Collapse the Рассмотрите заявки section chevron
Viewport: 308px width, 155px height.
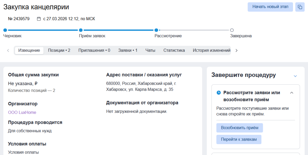pyautogui.click(x=292, y=93)
